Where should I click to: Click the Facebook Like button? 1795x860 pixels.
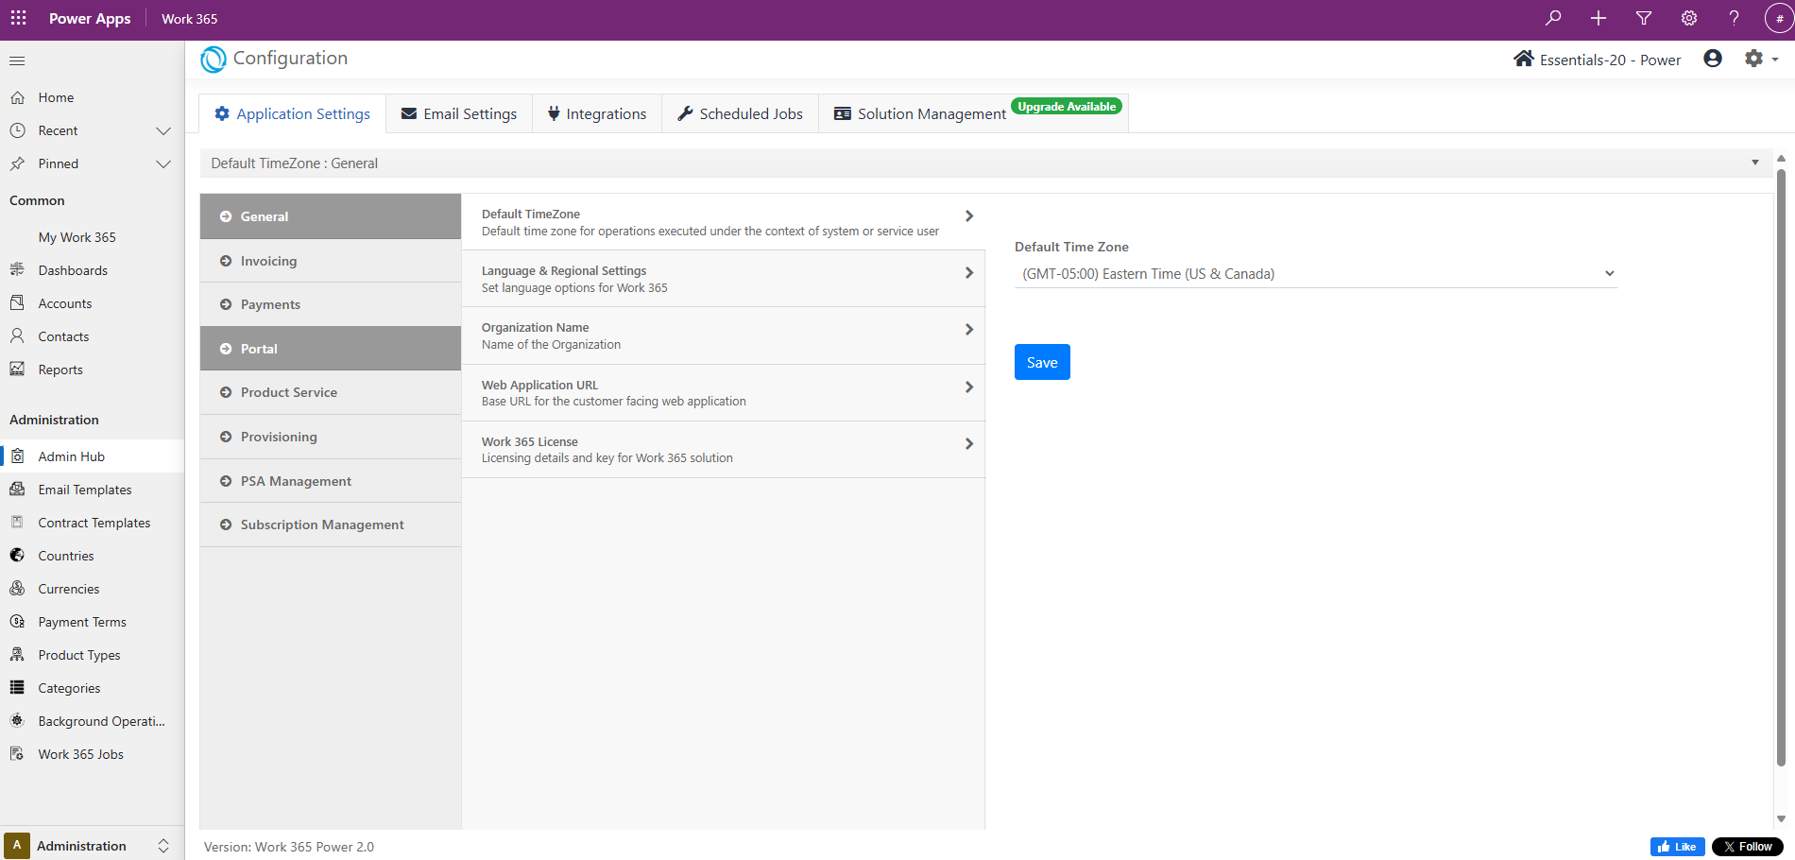[1678, 847]
